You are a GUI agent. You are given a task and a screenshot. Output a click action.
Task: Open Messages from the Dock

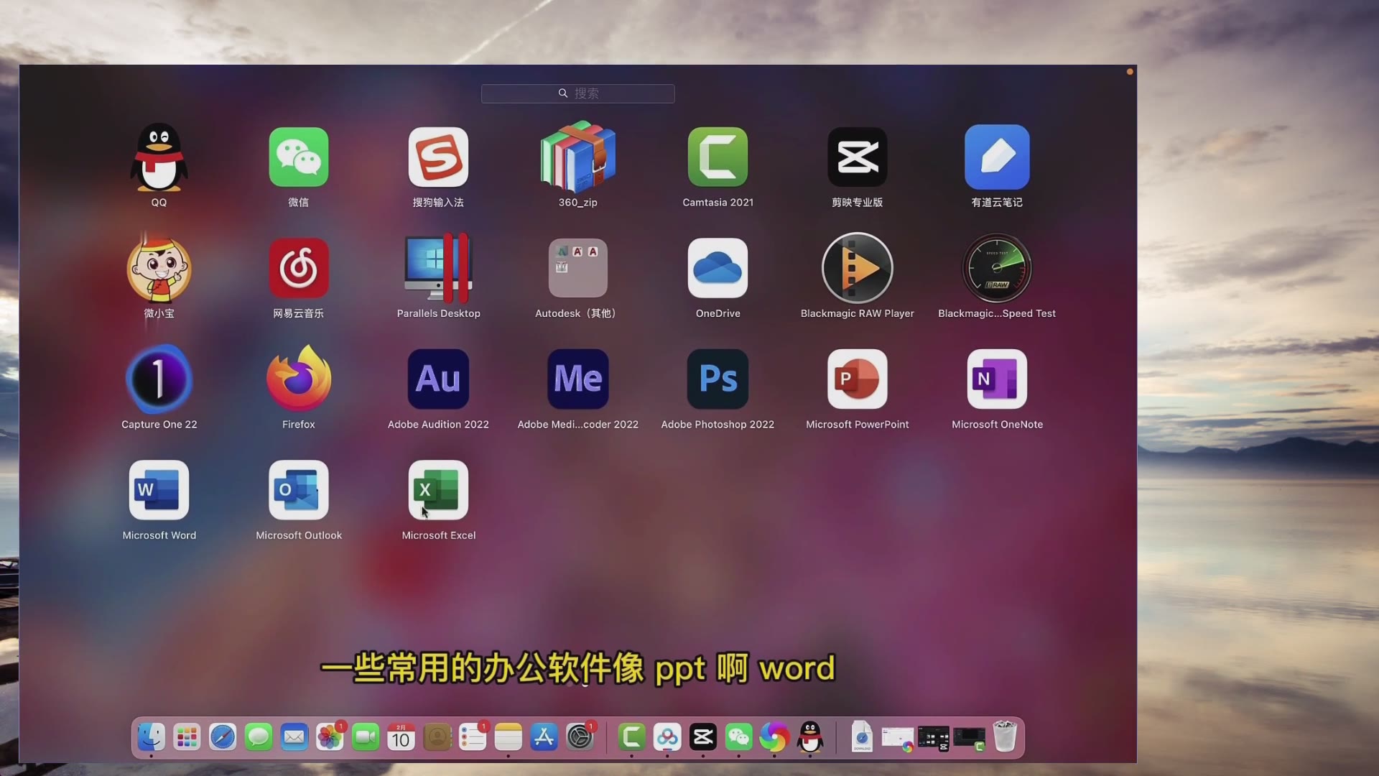pos(259,737)
